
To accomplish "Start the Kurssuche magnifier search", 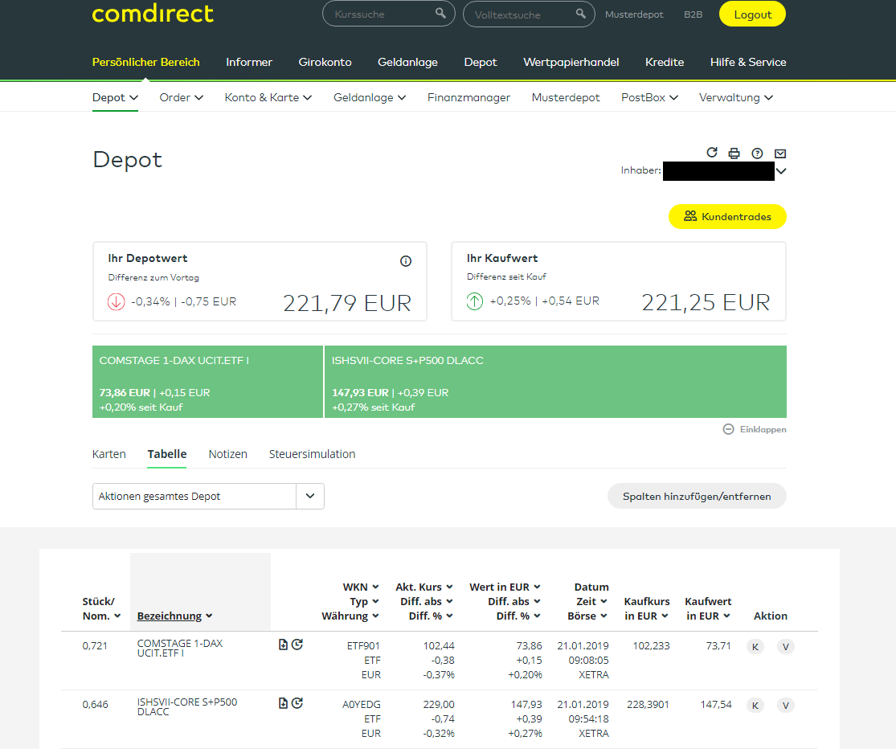I will pos(440,14).
